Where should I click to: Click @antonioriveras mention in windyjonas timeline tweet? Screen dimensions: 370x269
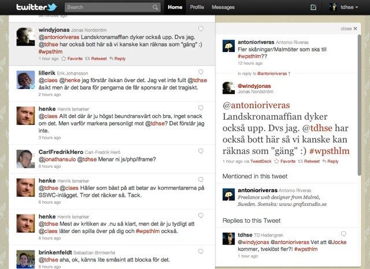pyautogui.click(x=59, y=37)
